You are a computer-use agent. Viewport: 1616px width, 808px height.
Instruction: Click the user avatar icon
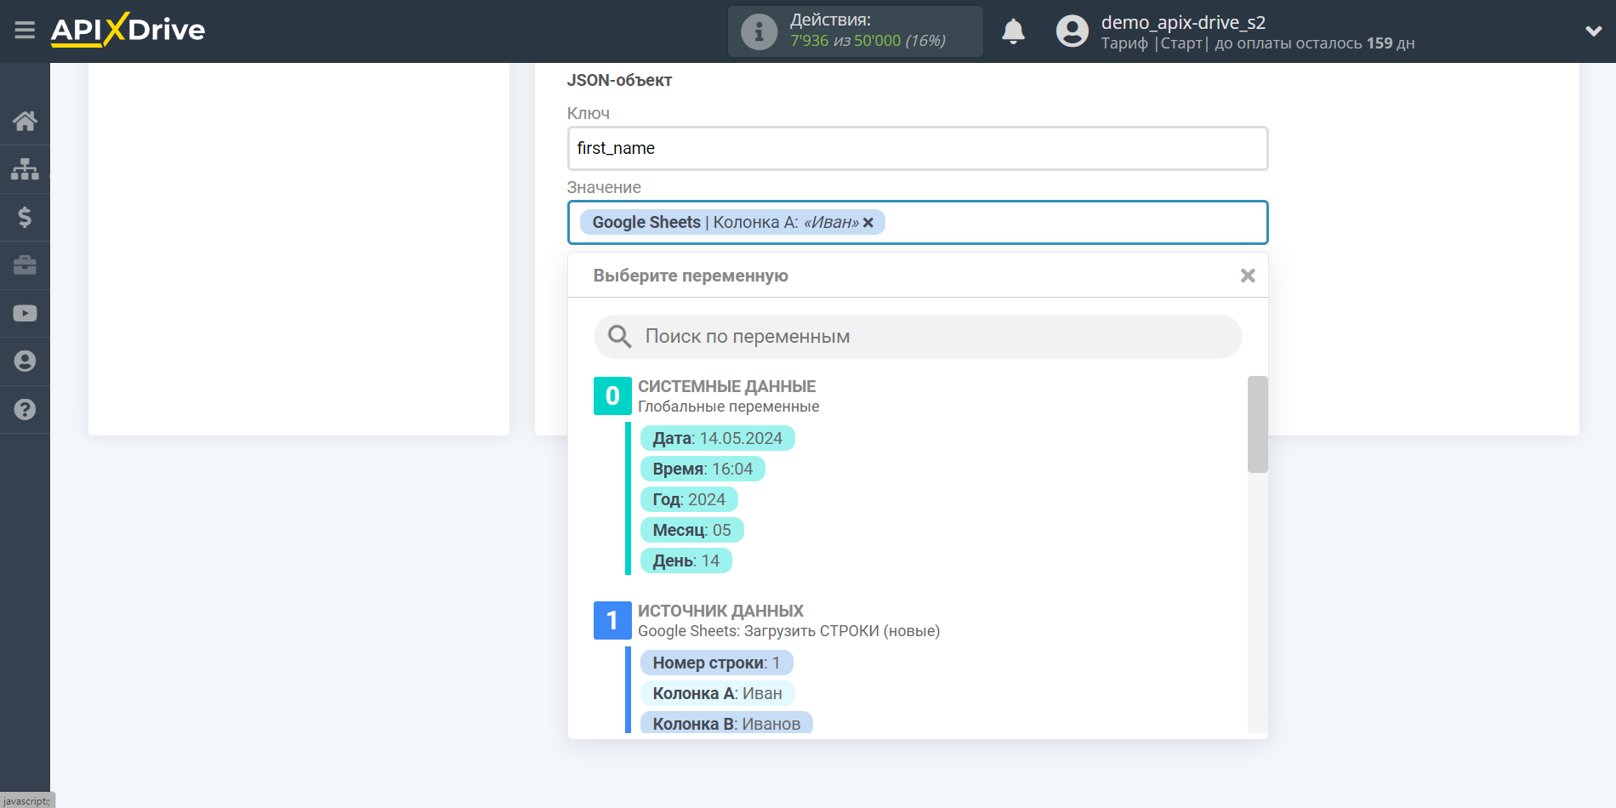1072,31
